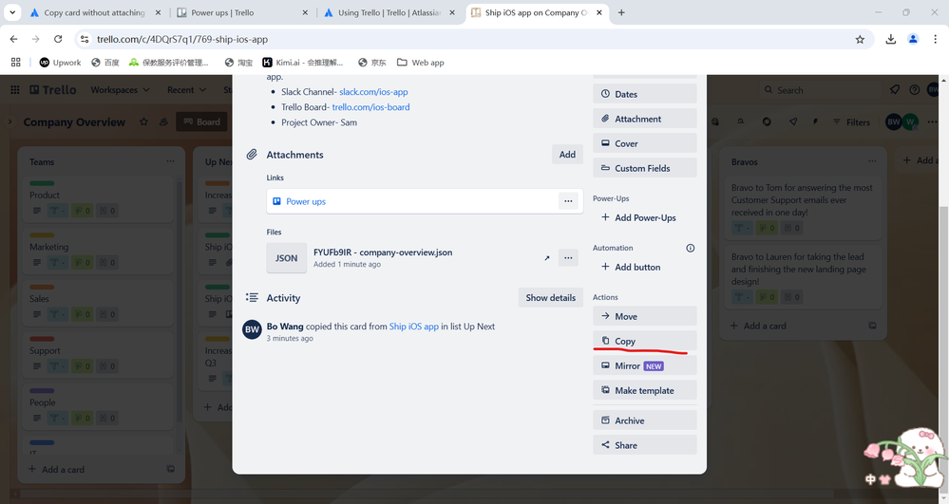Click the BW avatar in Activity
This screenshot has height=504, width=949.
coord(253,329)
